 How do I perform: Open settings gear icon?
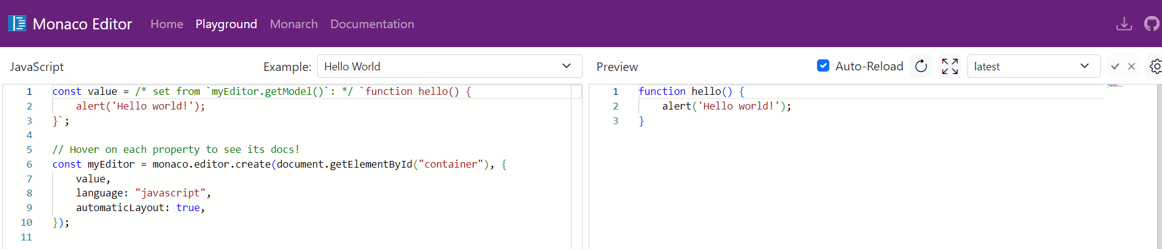click(x=1155, y=66)
